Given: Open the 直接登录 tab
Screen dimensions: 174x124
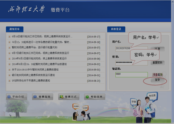Looking at the screenshot, I should [x=116, y=29].
